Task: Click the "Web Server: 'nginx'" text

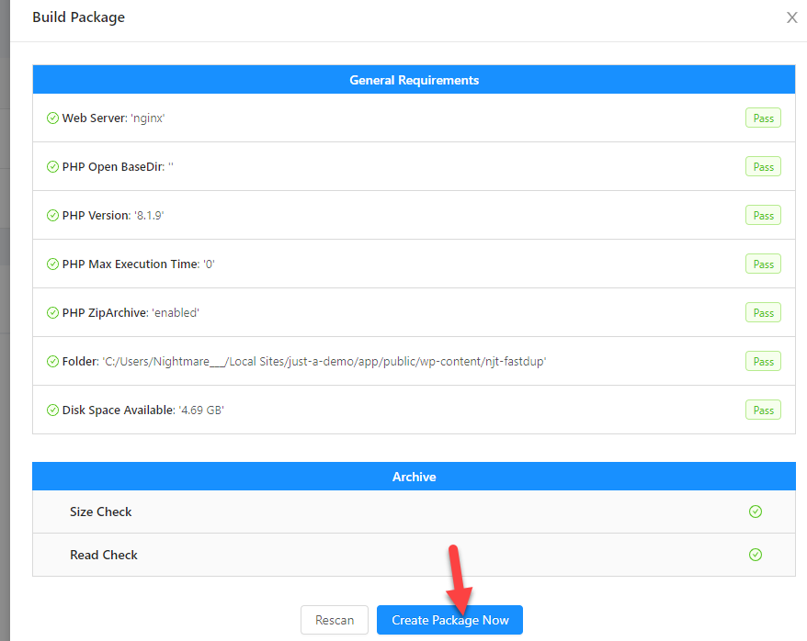Action: point(113,118)
